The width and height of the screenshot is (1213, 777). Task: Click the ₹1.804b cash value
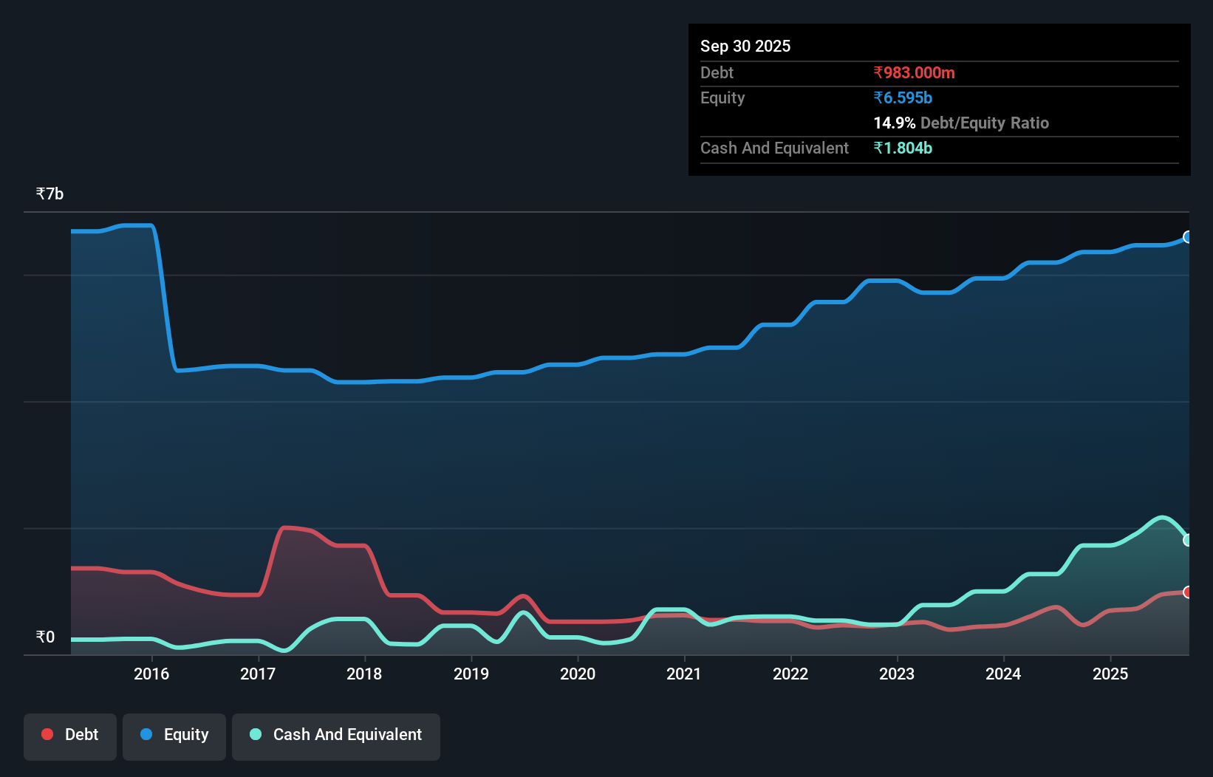tap(903, 148)
